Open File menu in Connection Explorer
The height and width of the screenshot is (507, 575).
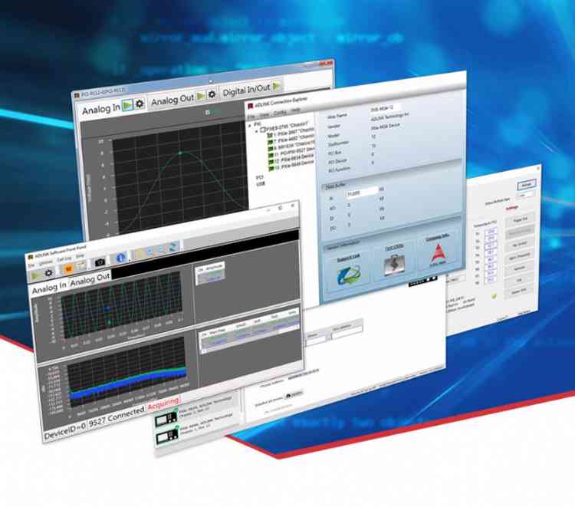click(251, 117)
